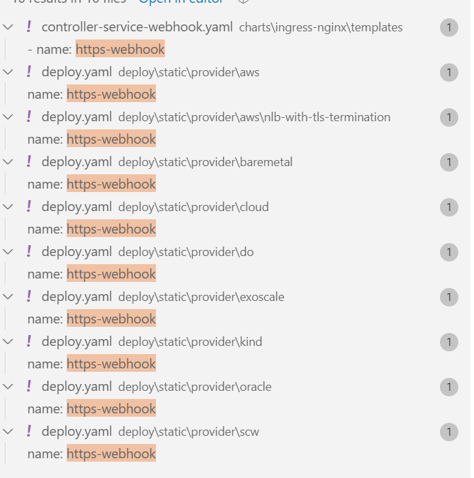
Task: Click YAML icon of baremetal deploy.yaml
Action: point(29,162)
